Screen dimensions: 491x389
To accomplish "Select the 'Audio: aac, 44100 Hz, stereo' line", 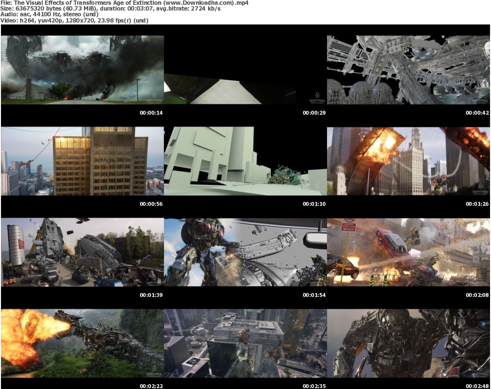I will [49, 14].
